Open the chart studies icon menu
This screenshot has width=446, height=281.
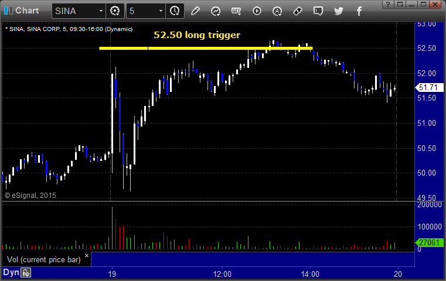[x=216, y=11]
